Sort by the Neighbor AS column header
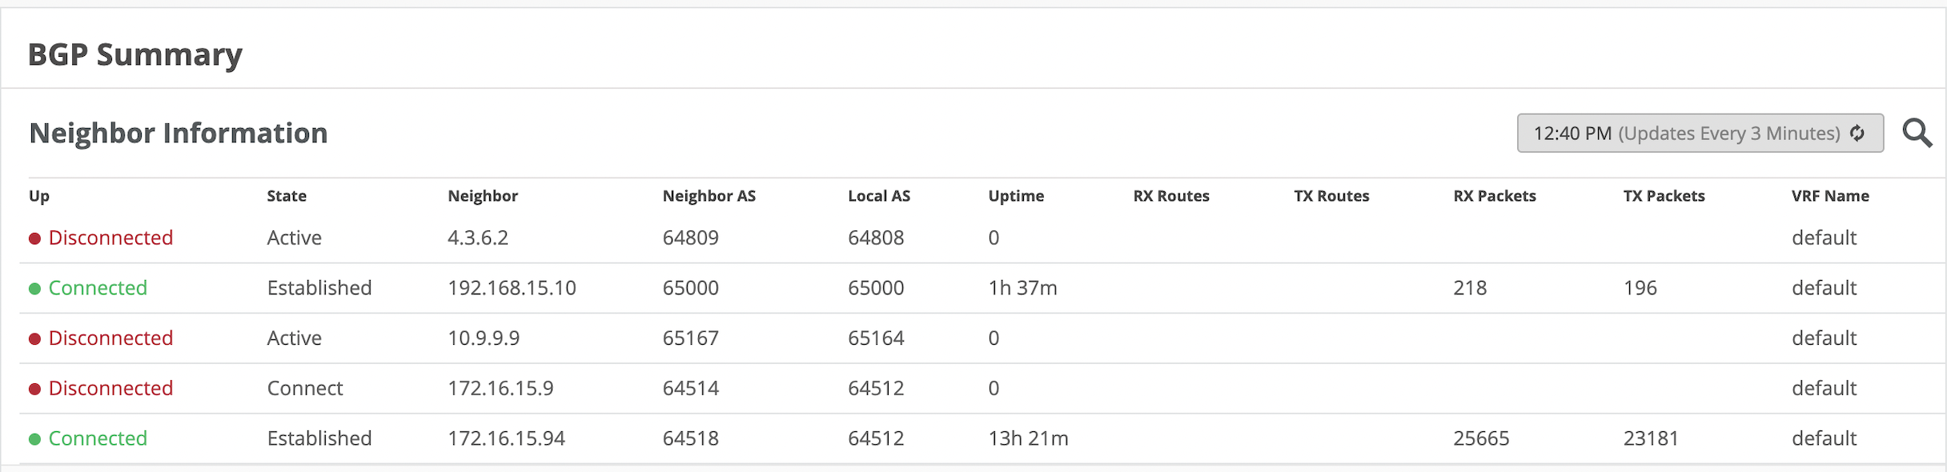This screenshot has height=472, width=1947. point(709,196)
